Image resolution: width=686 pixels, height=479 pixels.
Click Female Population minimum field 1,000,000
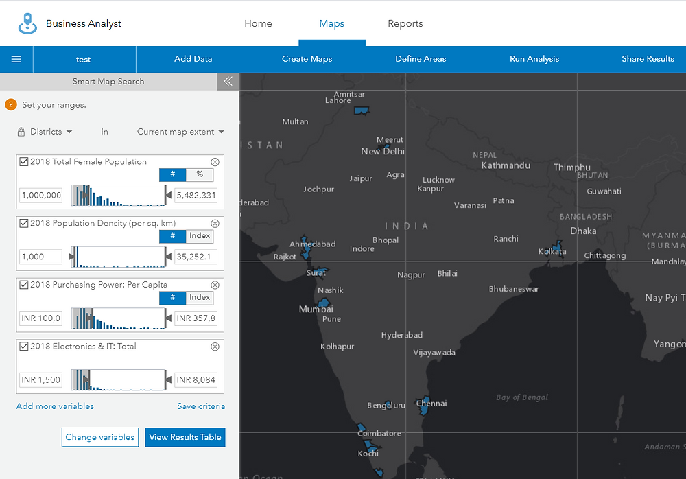(40, 196)
